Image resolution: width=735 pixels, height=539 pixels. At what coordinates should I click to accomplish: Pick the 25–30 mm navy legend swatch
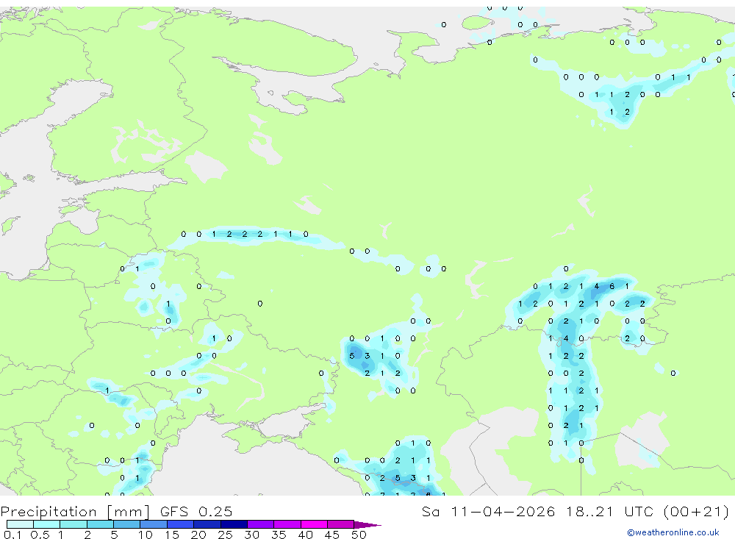234,524
